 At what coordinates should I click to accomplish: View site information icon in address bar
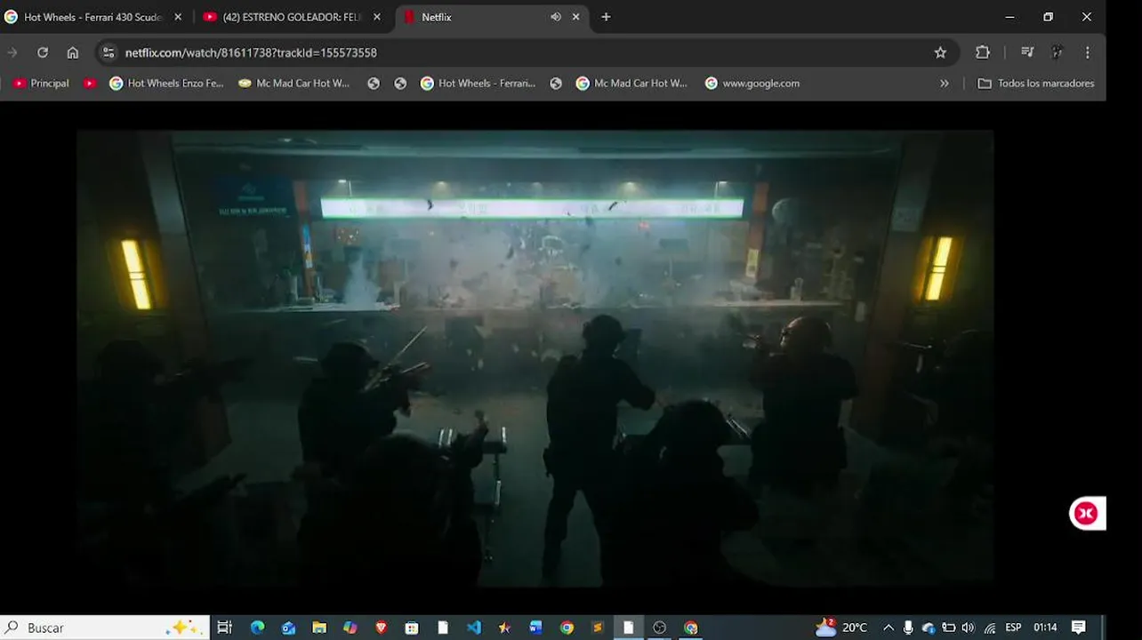tap(109, 52)
